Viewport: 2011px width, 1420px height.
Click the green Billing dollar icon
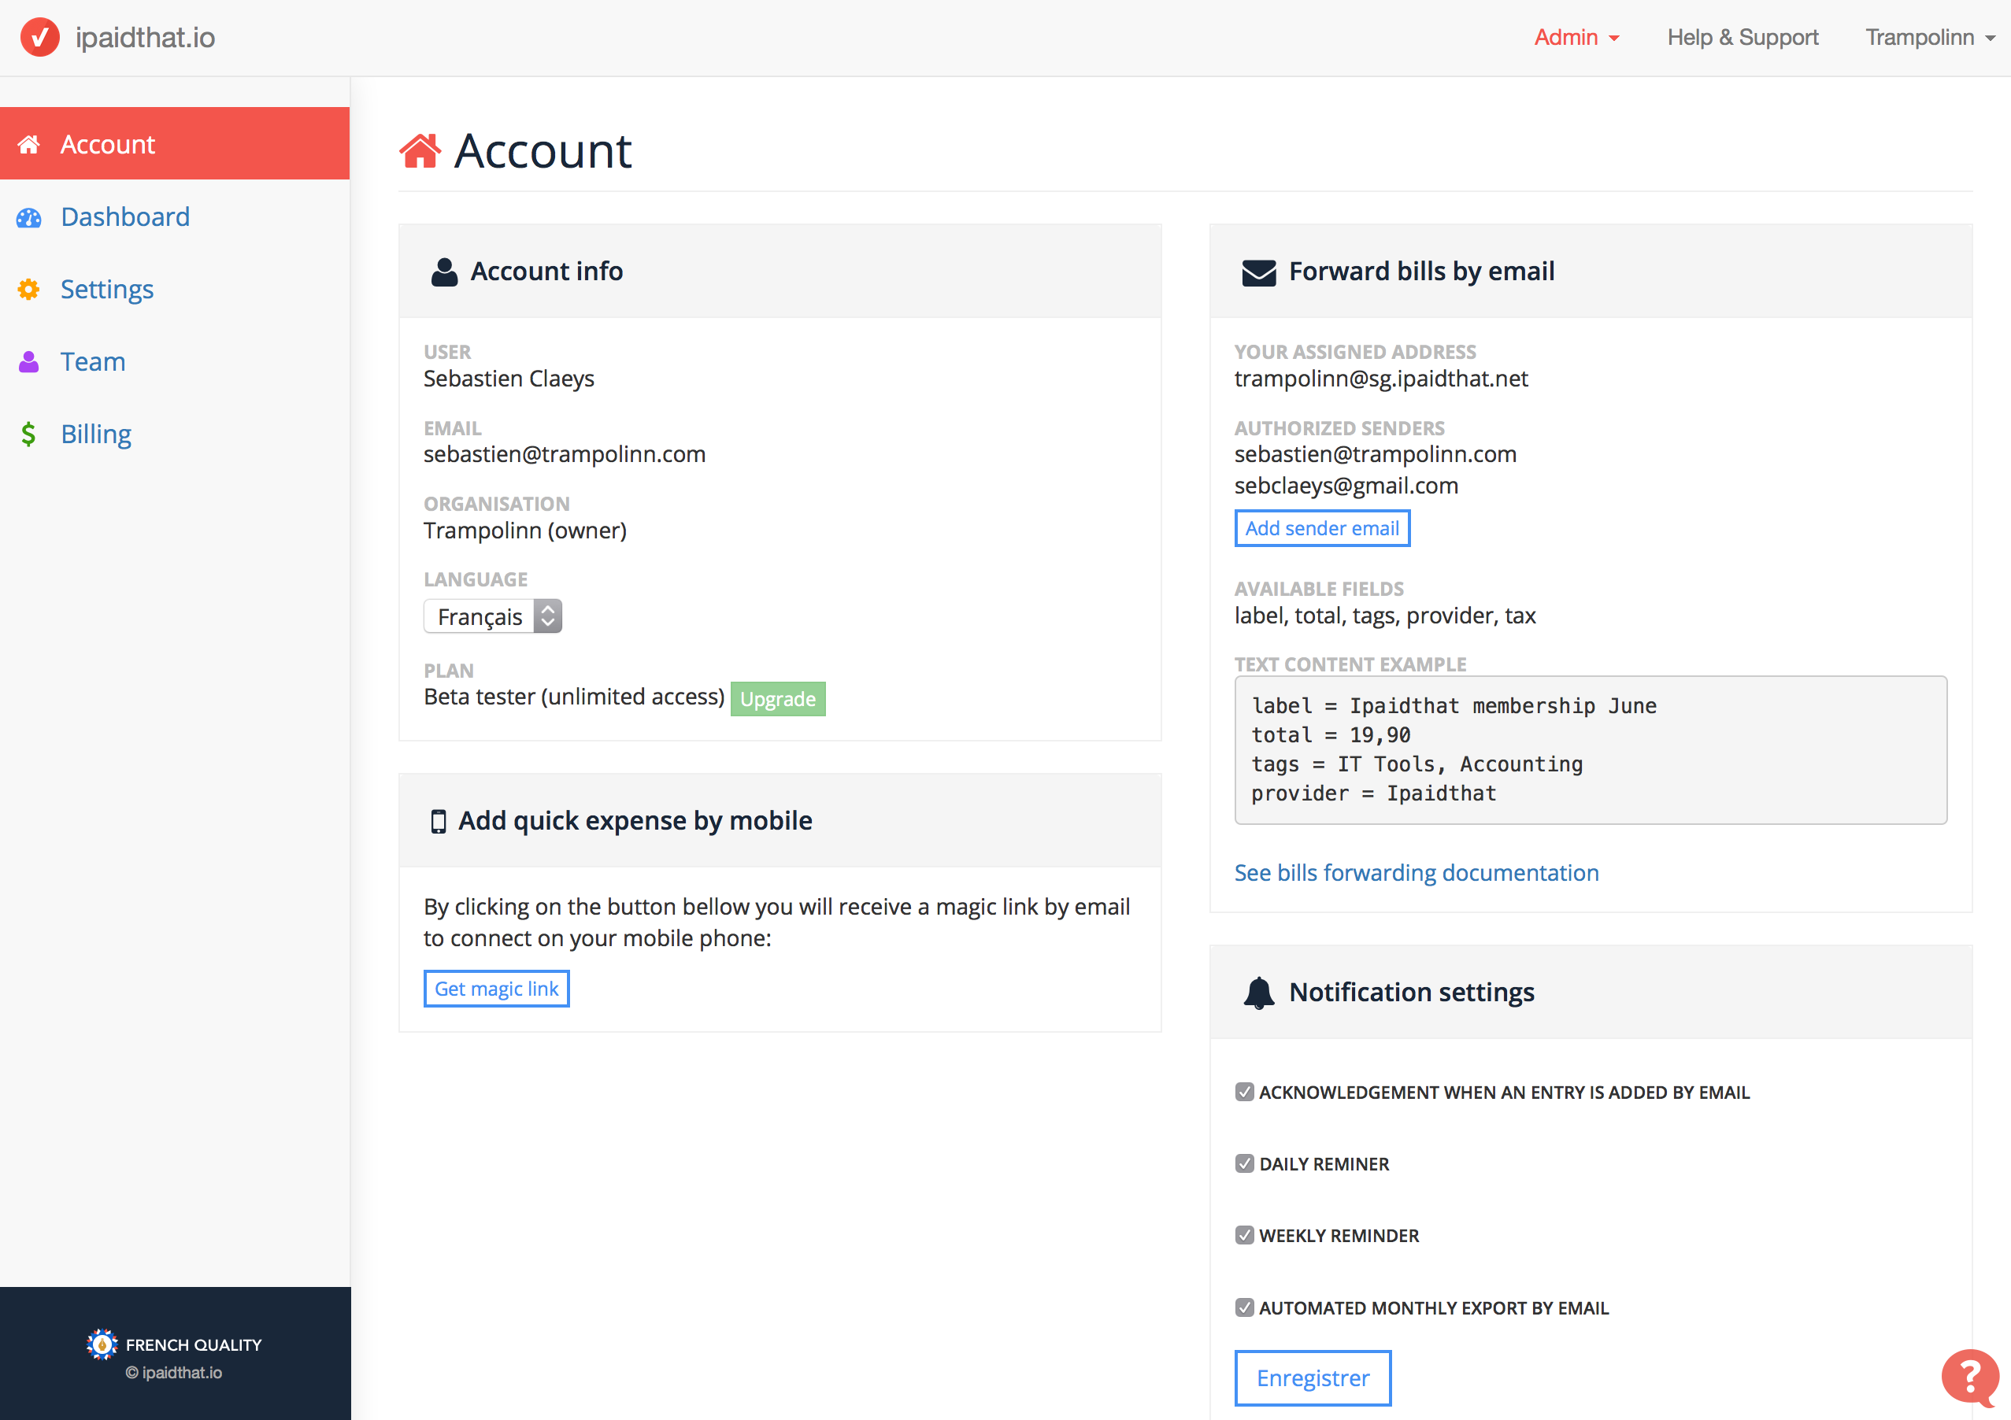point(29,435)
